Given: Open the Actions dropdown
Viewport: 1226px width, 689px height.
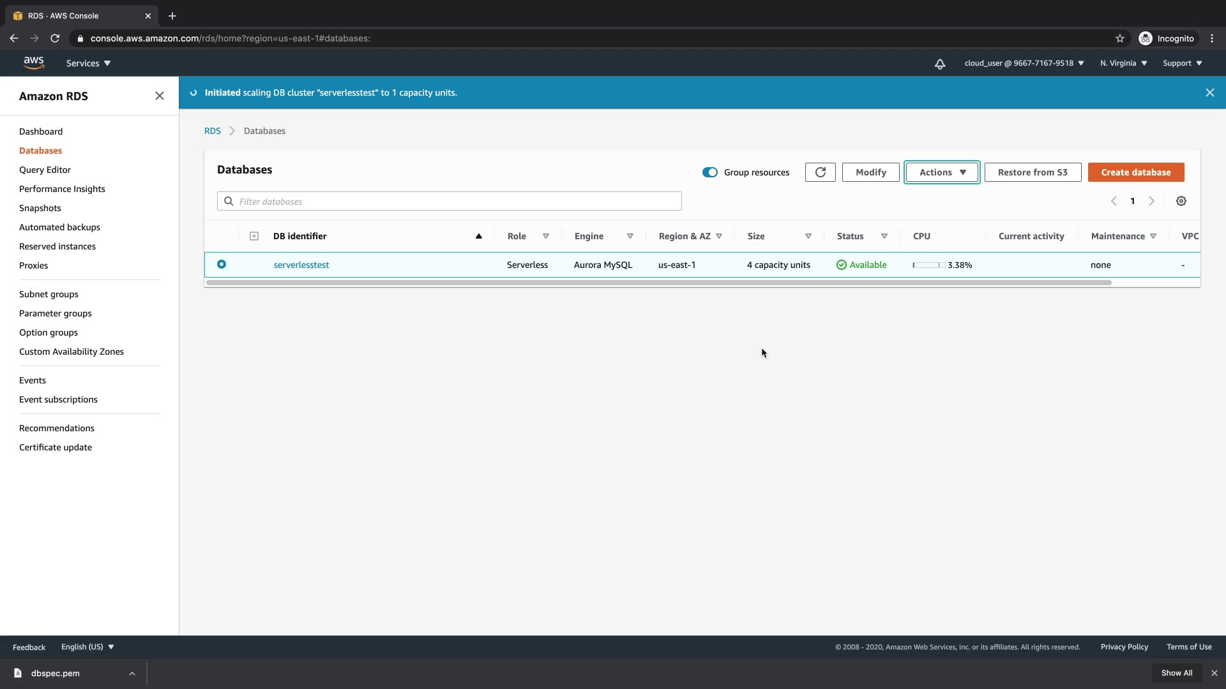Looking at the screenshot, I should [942, 172].
